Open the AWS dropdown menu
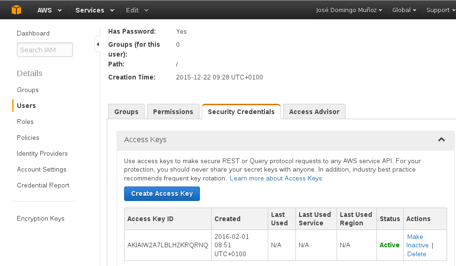 50,10
